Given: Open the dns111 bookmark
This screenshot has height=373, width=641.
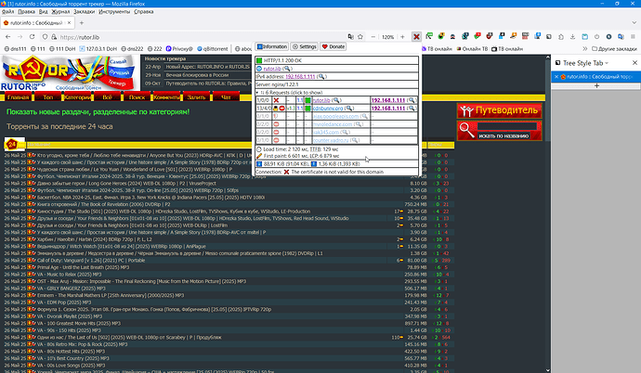Looking at the screenshot, I should tap(15, 48).
